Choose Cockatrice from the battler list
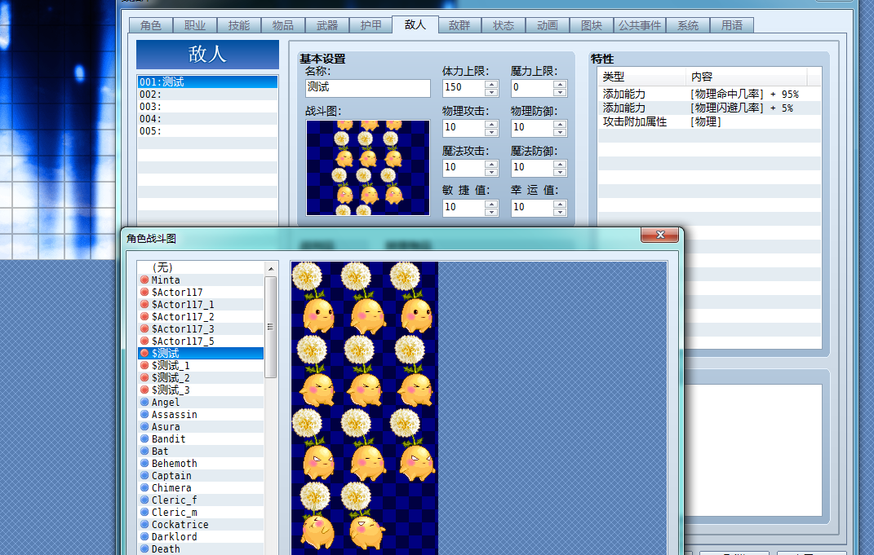The width and height of the screenshot is (874, 555). (201, 525)
